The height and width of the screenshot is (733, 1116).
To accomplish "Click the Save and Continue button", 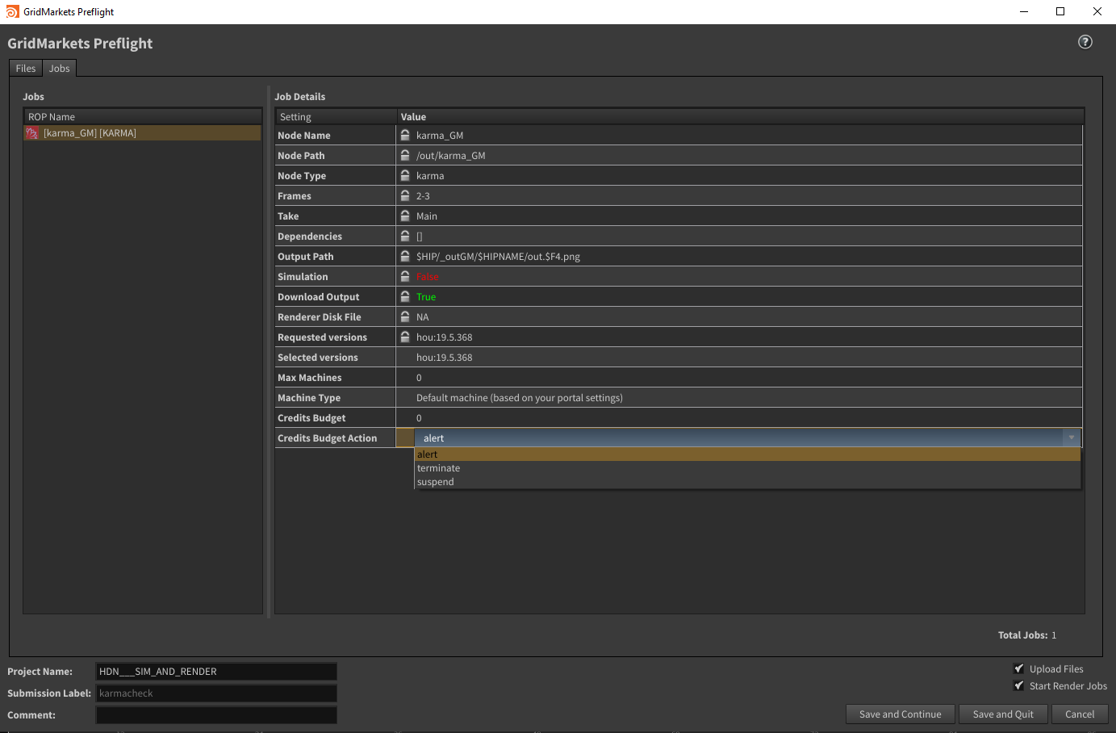I will pos(901,714).
